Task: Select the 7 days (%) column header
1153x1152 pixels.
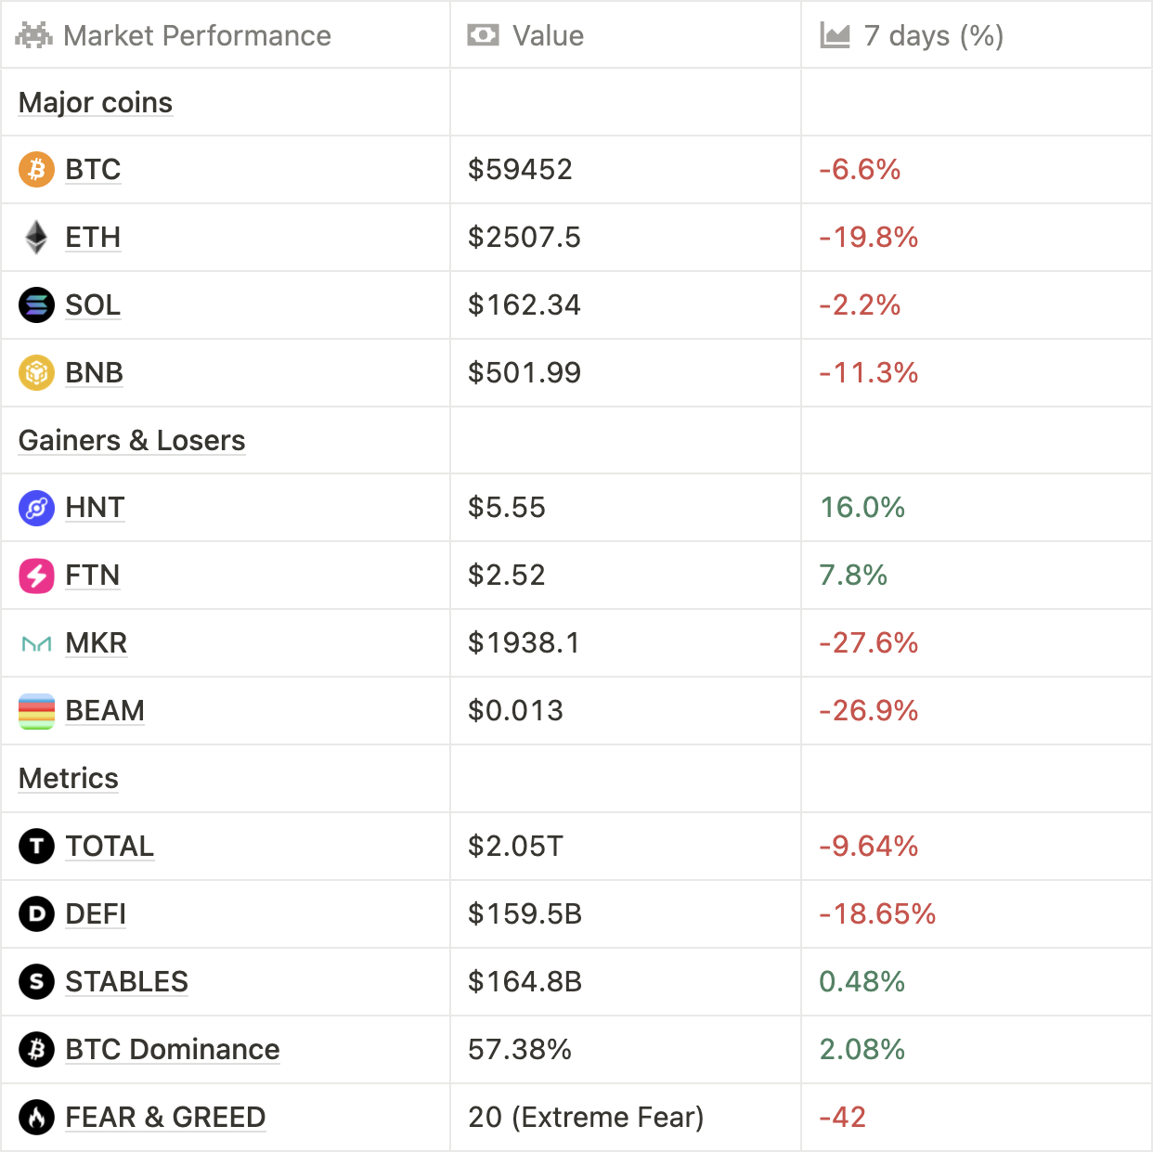Action: [933, 35]
